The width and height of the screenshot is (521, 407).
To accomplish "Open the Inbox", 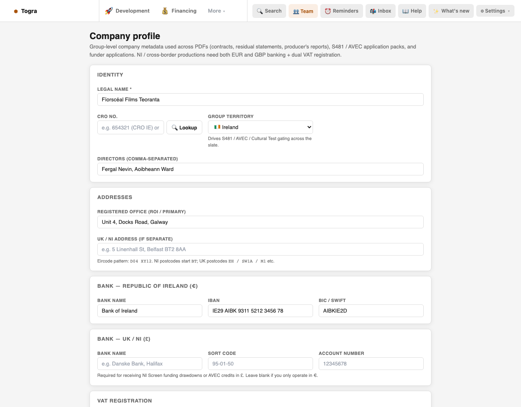I will pyautogui.click(x=381, y=11).
